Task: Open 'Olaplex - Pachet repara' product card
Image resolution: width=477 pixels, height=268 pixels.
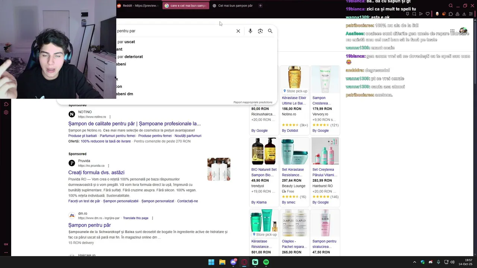Action: pyautogui.click(x=294, y=232)
